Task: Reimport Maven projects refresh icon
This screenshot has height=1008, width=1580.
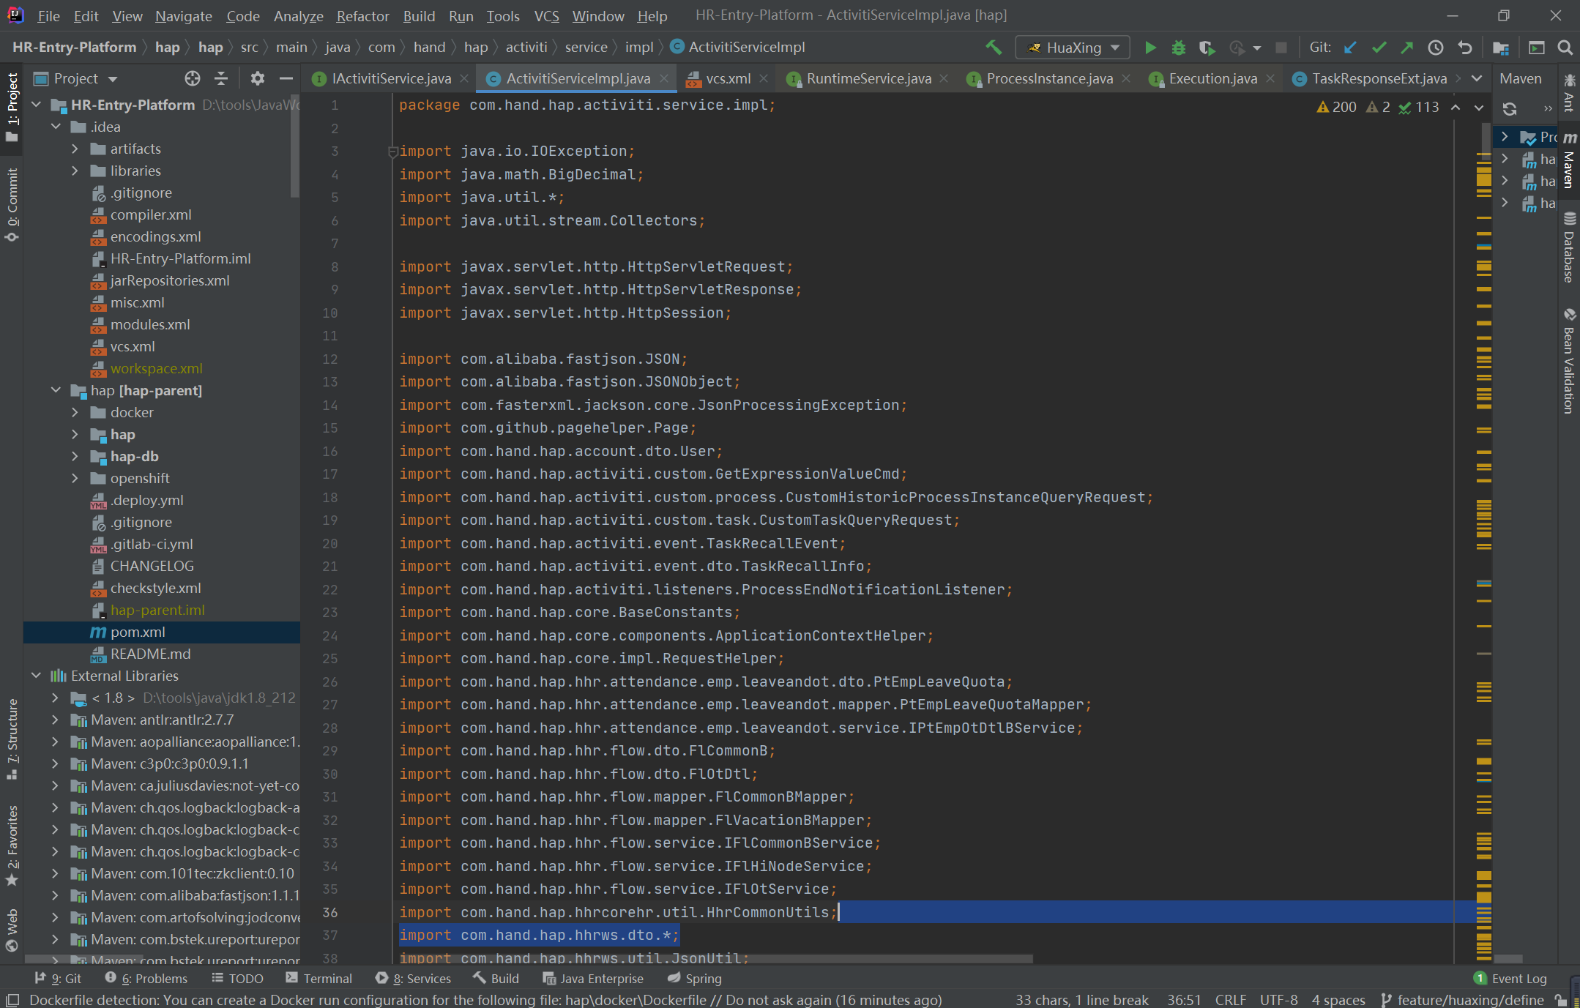Action: pyautogui.click(x=1510, y=109)
